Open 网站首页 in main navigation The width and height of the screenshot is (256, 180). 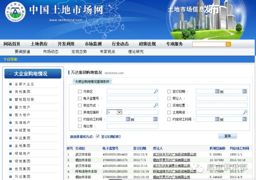(x=12, y=44)
